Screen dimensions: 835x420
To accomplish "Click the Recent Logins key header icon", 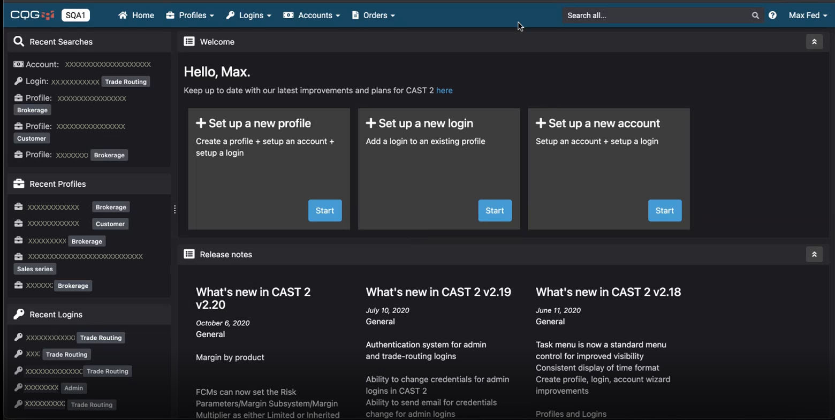I will 19,315.
